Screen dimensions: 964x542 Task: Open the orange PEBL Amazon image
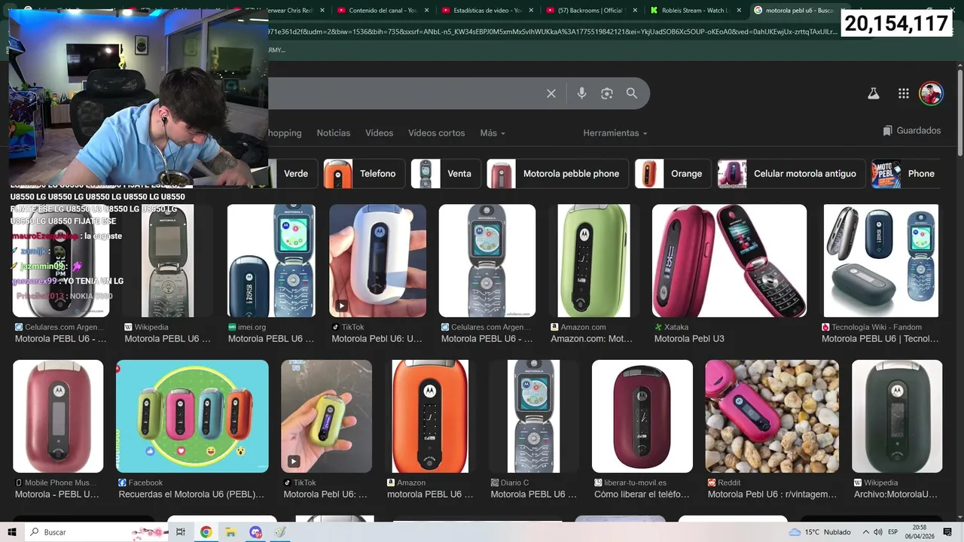pyautogui.click(x=430, y=416)
